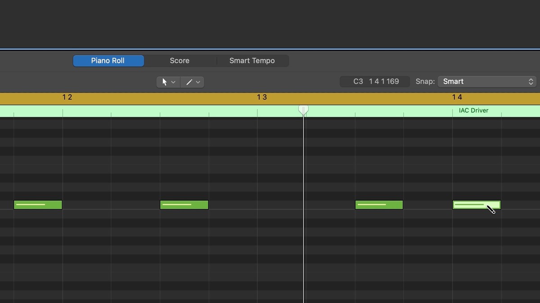The width and height of the screenshot is (540, 303).
Task: Click the highlighted note at bar 1 4
Action: click(x=470, y=205)
